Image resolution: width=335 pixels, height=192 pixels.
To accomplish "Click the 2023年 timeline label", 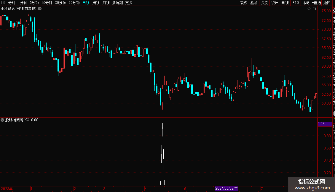I will pyautogui.click(x=7, y=188).
